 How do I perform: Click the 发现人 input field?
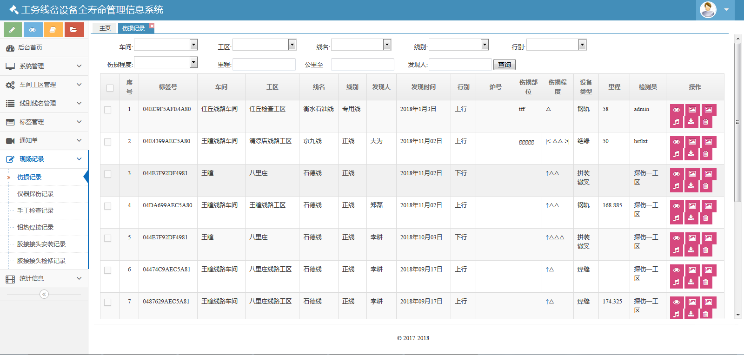click(x=460, y=65)
